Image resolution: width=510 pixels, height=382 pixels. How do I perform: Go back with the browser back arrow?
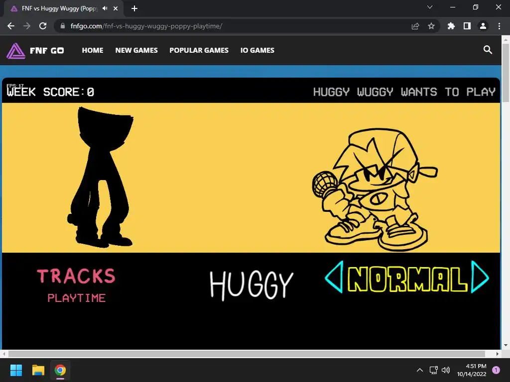point(11,26)
